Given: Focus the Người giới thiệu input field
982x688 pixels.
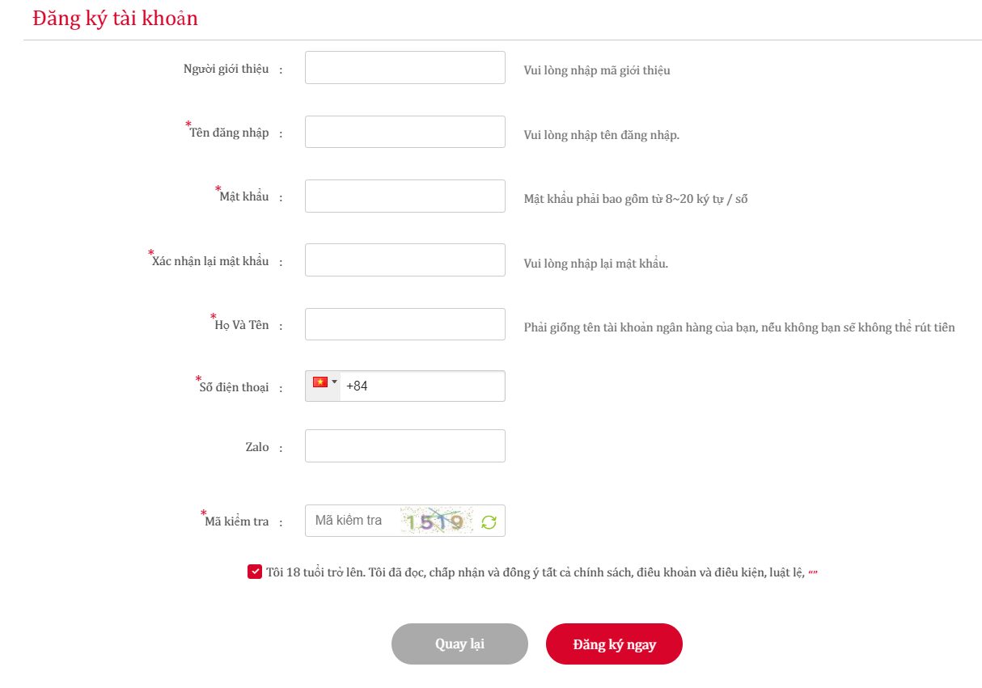Looking at the screenshot, I should click(404, 68).
